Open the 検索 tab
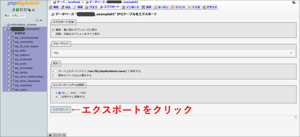 [78, 7]
